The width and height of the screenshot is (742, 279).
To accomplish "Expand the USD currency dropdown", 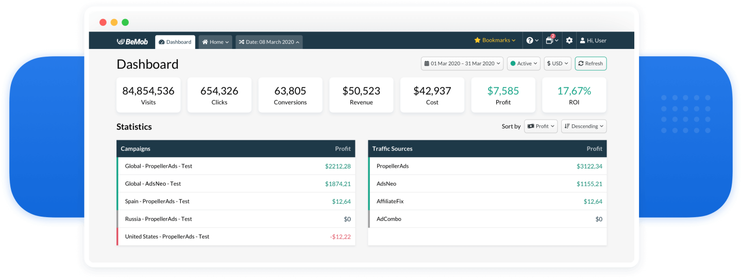I will [557, 64].
